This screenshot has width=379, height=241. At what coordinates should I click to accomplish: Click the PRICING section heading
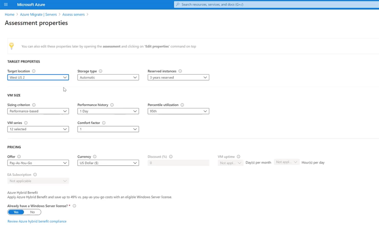click(x=14, y=147)
